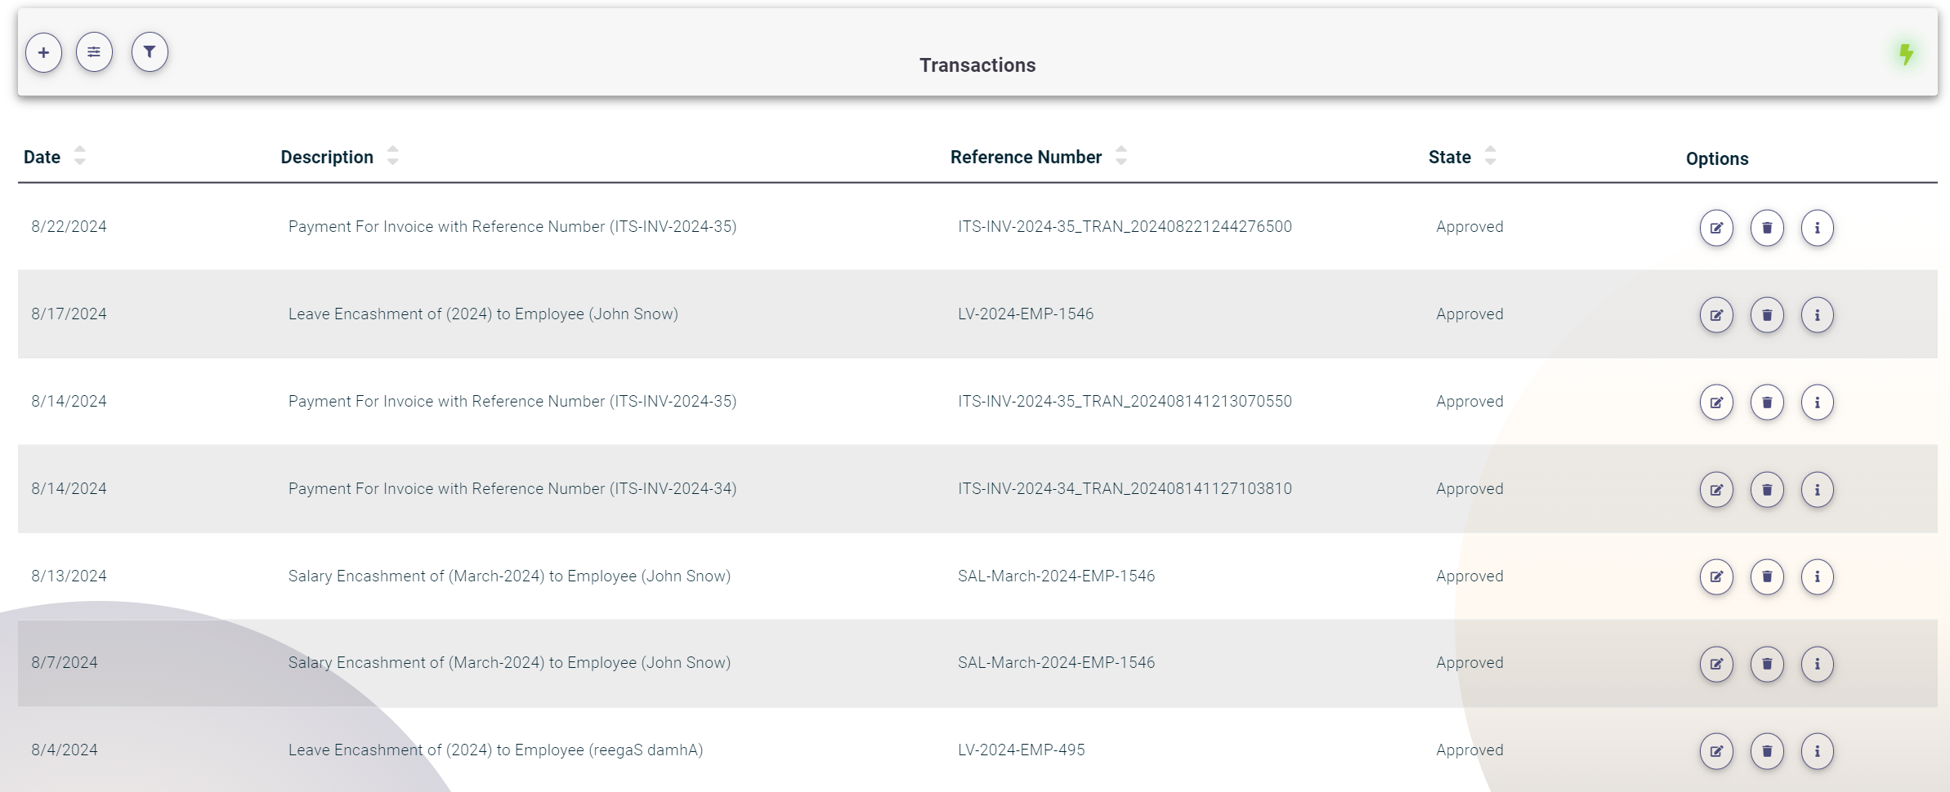Sort table by State column
This screenshot has width=1950, height=792.
[x=1490, y=156]
